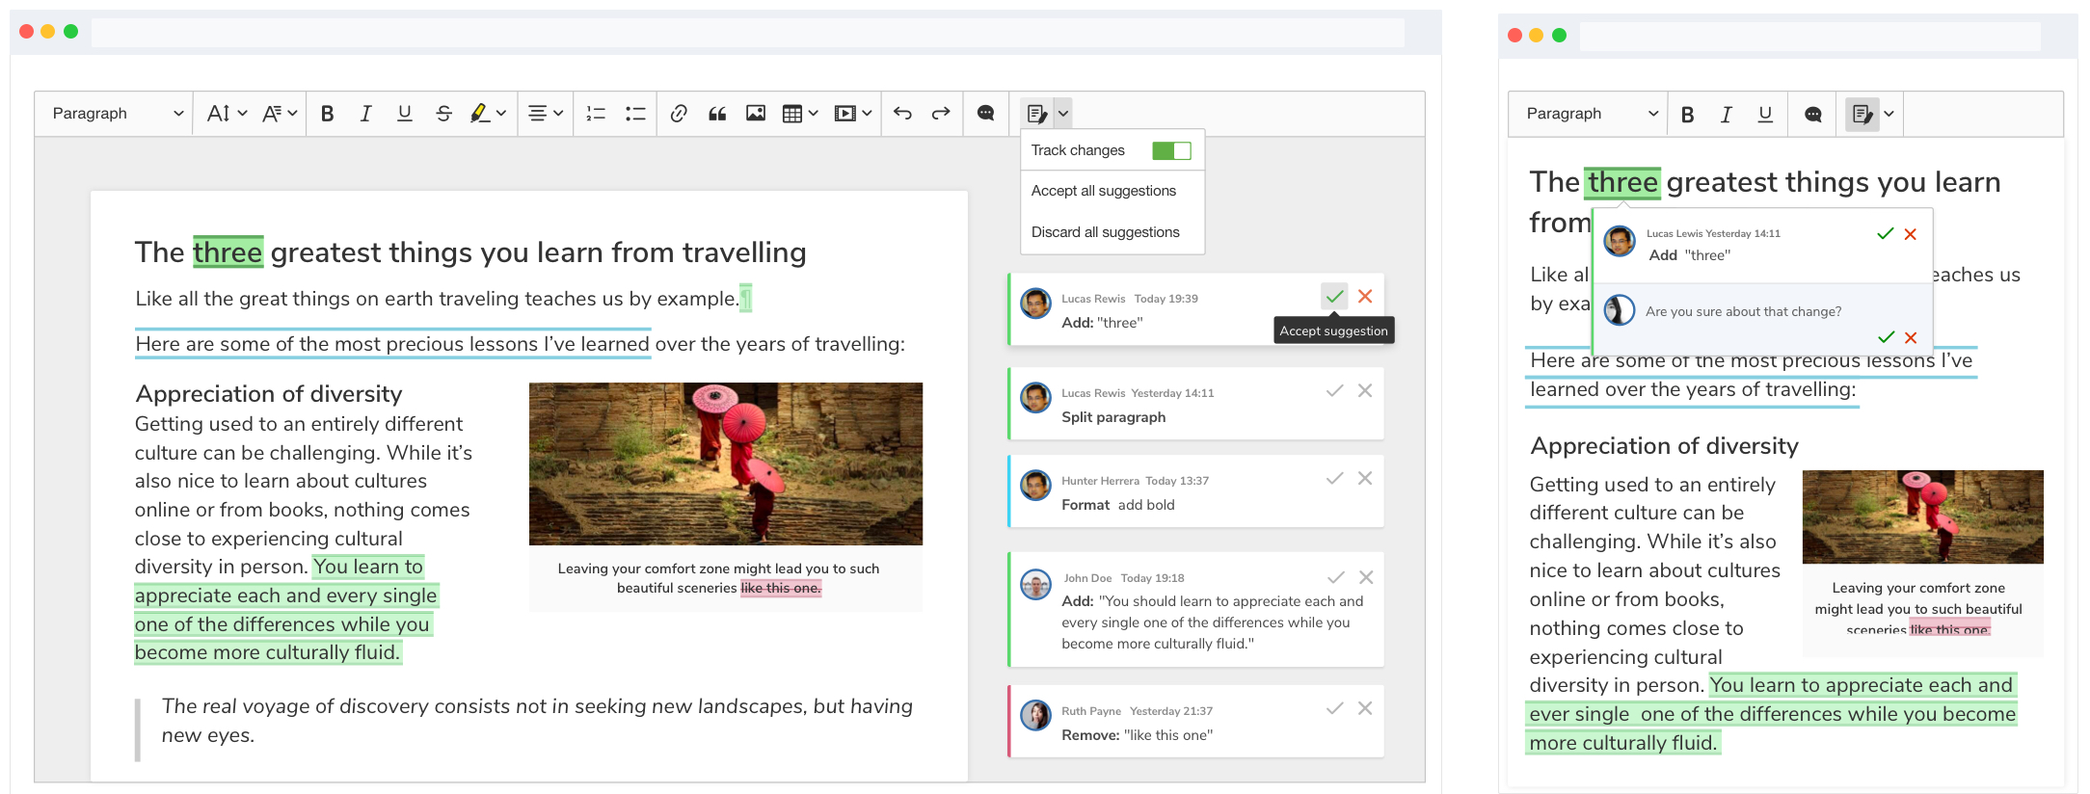Viewport: 2090px width, 794px height.
Task: Click the block quote about voyage of discovery
Action: [x=537, y=721]
